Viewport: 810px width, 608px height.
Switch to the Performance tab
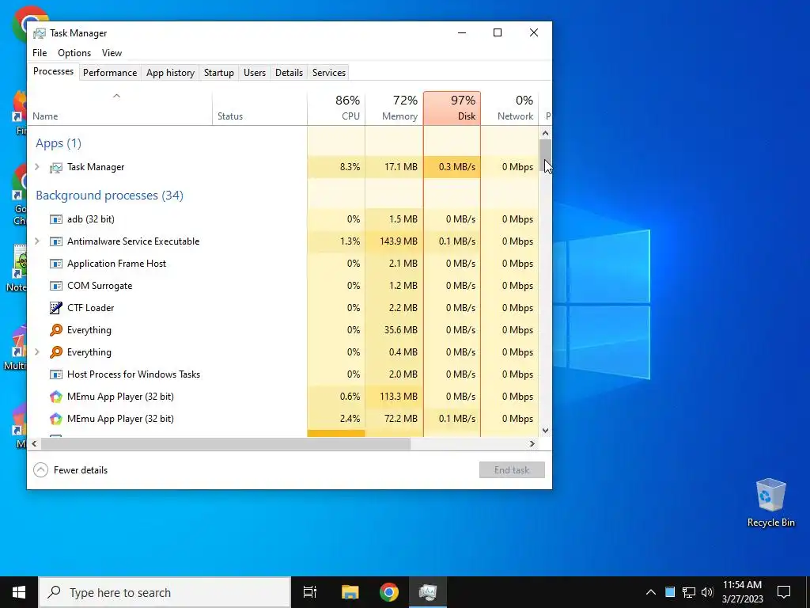[110, 73]
